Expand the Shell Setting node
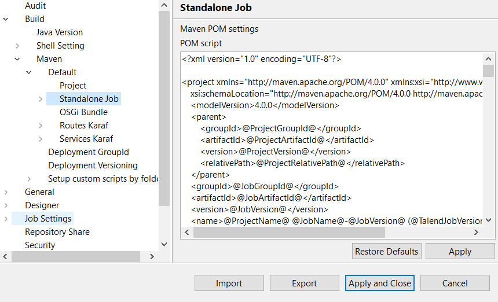498x302 pixels. [x=17, y=46]
